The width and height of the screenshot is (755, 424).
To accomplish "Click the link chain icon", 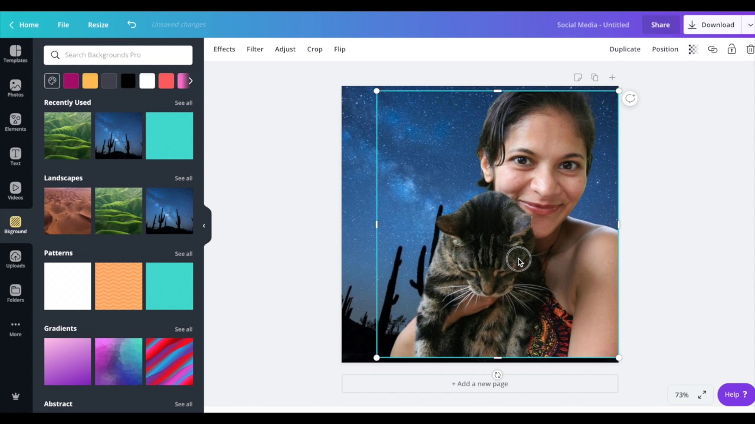I will tap(713, 49).
